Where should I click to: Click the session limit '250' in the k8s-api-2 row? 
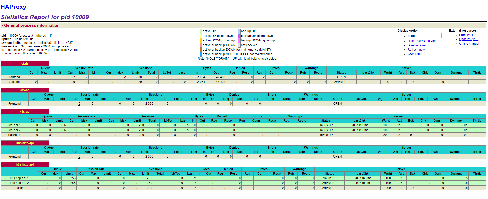(141, 130)
